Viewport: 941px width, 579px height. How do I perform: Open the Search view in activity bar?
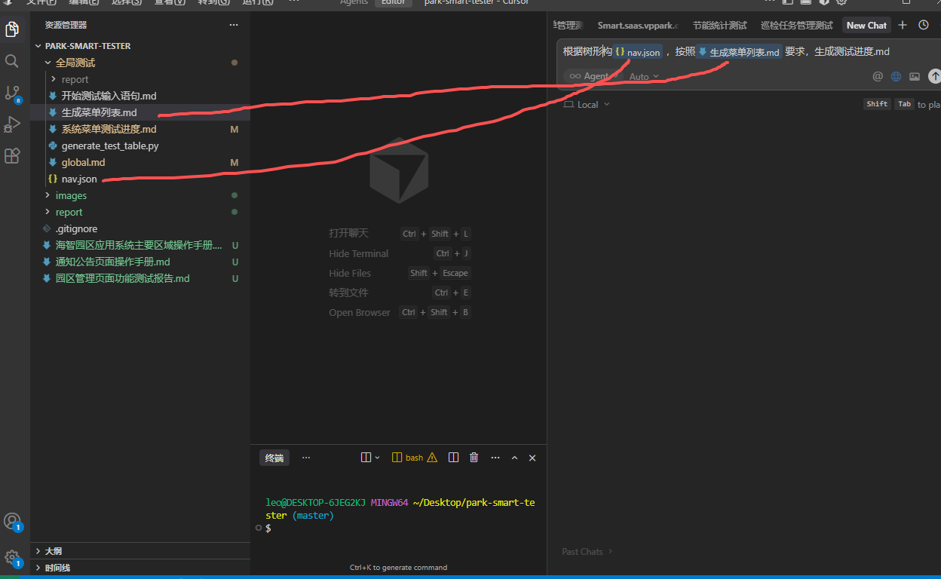12,61
